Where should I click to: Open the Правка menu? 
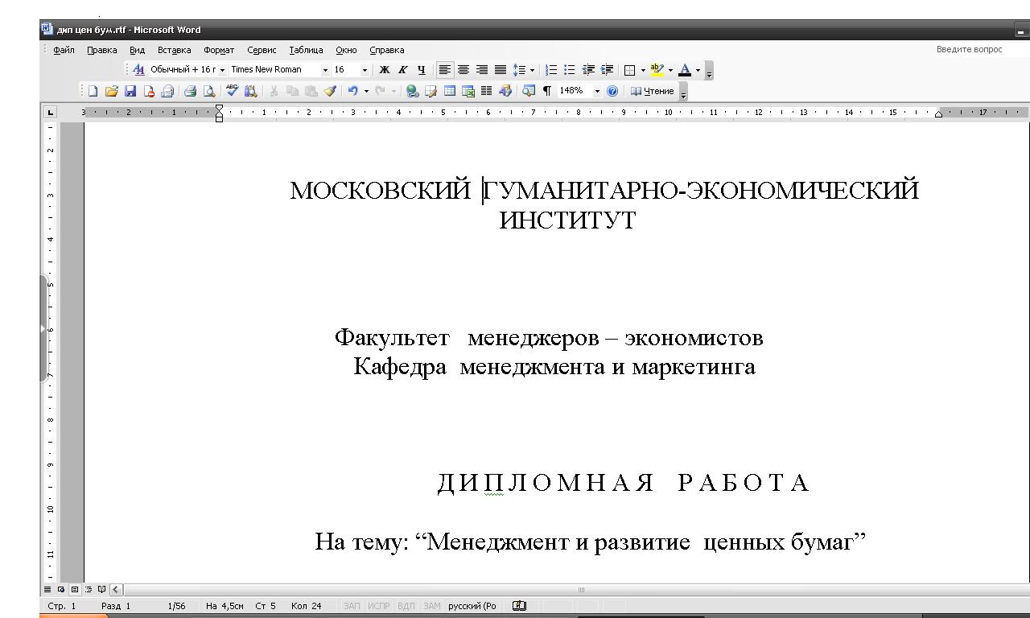(x=102, y=50)
